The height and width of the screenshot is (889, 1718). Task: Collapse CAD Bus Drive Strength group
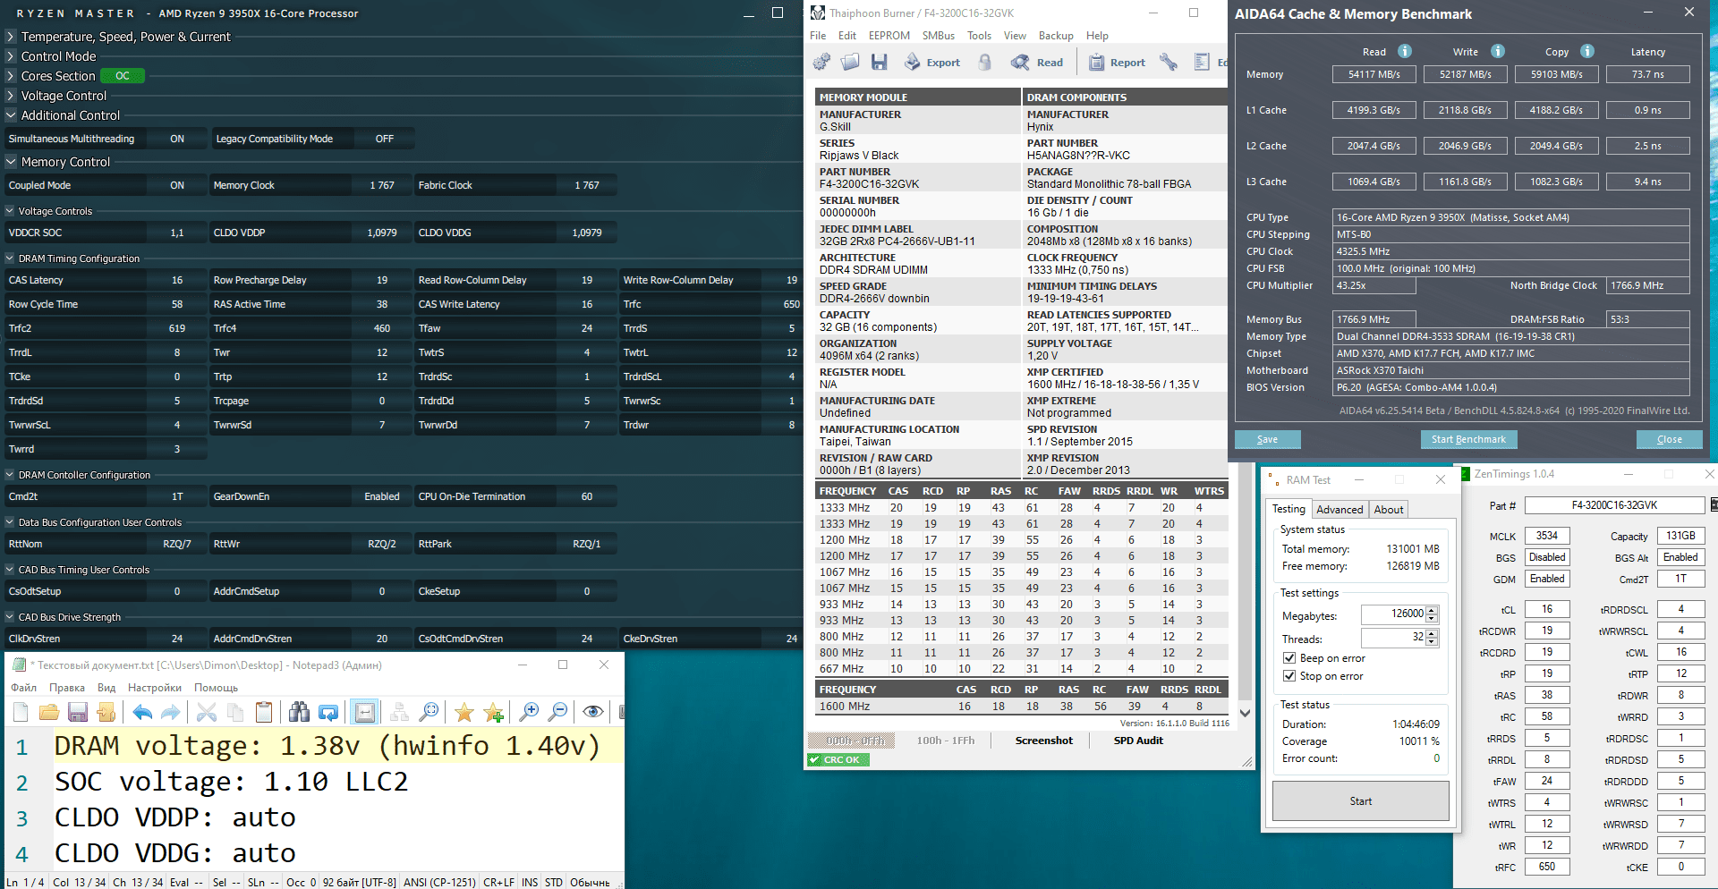click(10, 617)
